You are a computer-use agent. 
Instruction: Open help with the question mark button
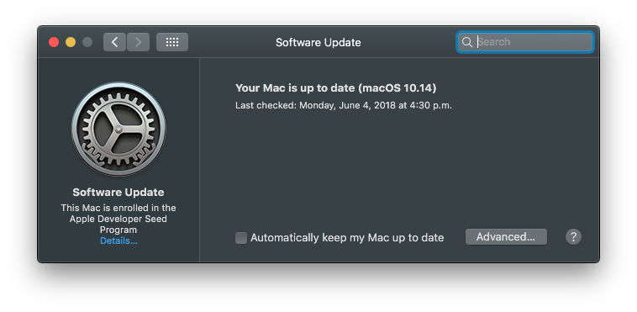click(573, 237)
